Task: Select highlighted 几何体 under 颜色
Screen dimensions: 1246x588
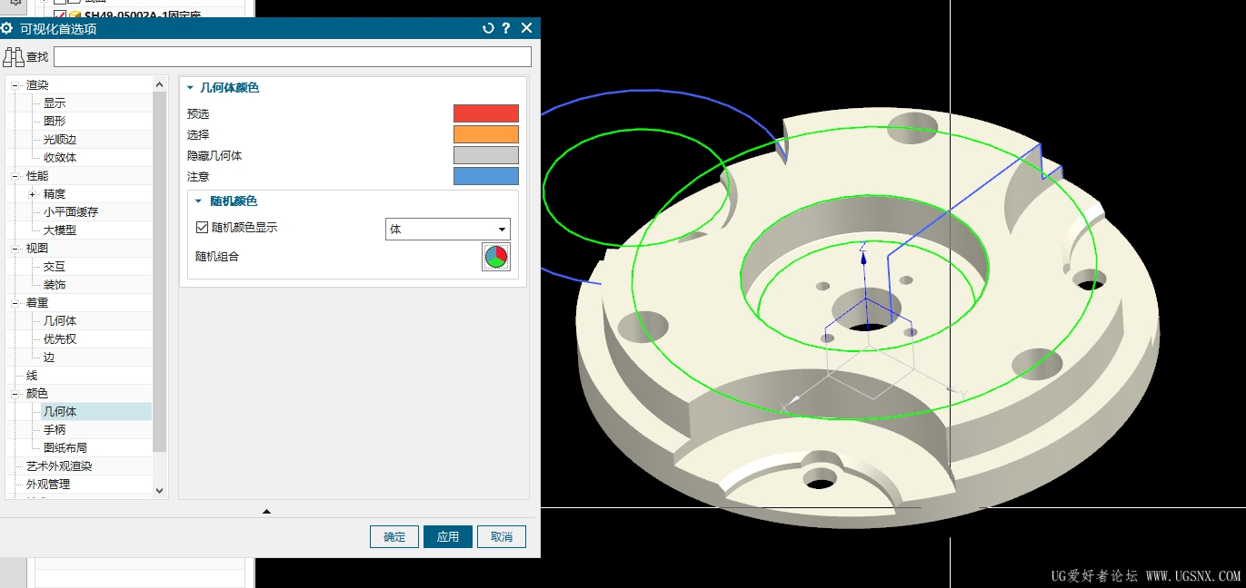Action: pyautogui.click(x=60, y=412)
